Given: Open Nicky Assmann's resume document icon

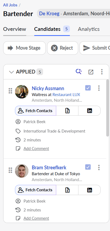Looking at the screenshot, I should [x=67, y=111].
